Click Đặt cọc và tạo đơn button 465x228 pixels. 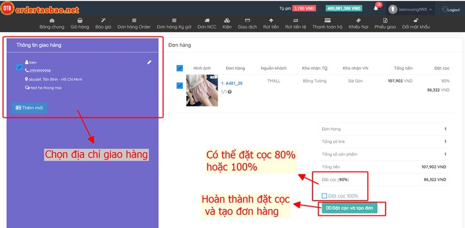tap(350, 208)
